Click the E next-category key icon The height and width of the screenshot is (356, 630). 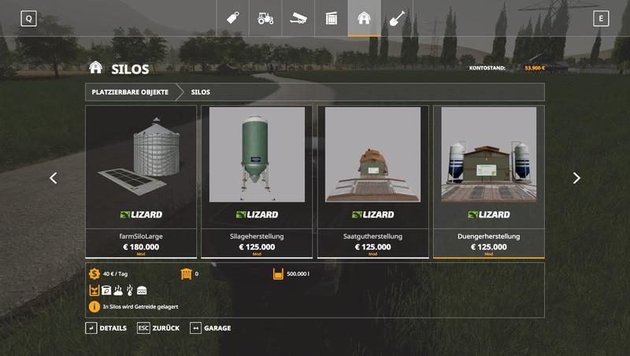tap(601, 18)
